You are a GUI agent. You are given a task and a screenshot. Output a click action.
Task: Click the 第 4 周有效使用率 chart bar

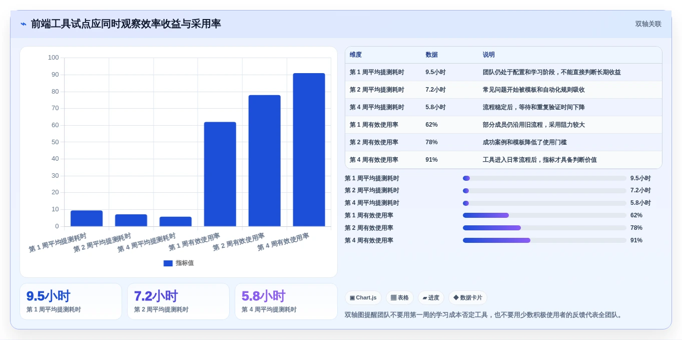pyautogui.click(x=309, y=150)
